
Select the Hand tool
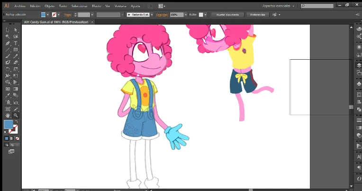click(8, 115)
